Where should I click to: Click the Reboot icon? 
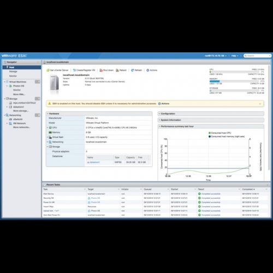117,70
